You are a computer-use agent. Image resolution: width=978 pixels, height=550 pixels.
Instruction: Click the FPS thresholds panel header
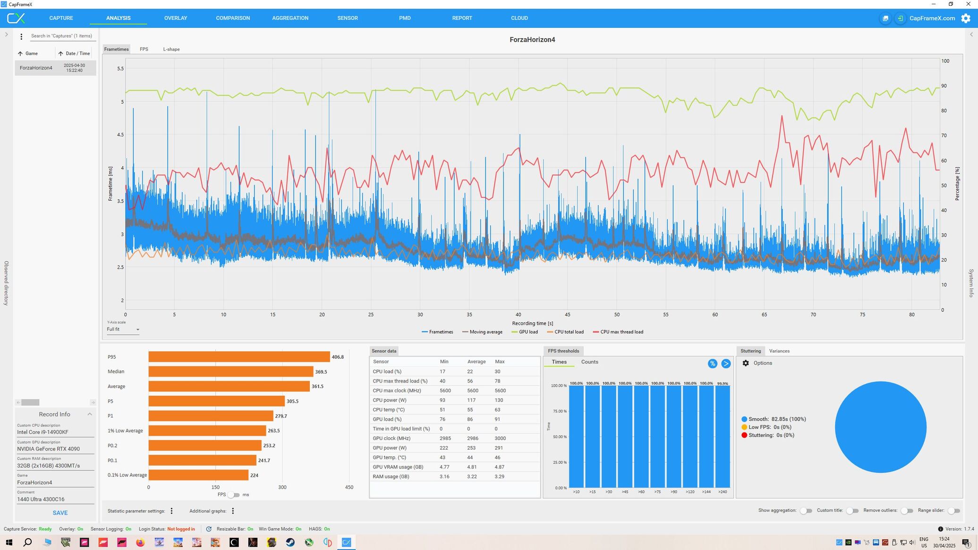pyautogui.click(x=563, y=351)
